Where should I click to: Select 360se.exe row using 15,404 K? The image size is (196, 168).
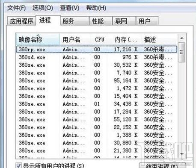[x=97, y=96]
